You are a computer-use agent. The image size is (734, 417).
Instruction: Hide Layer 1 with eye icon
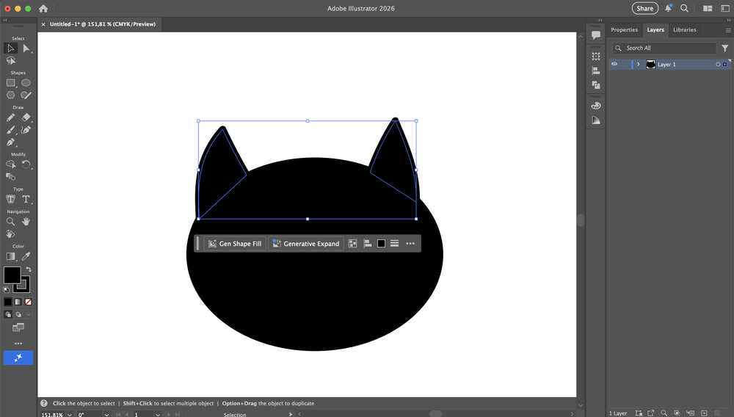(x=614, y=64)
